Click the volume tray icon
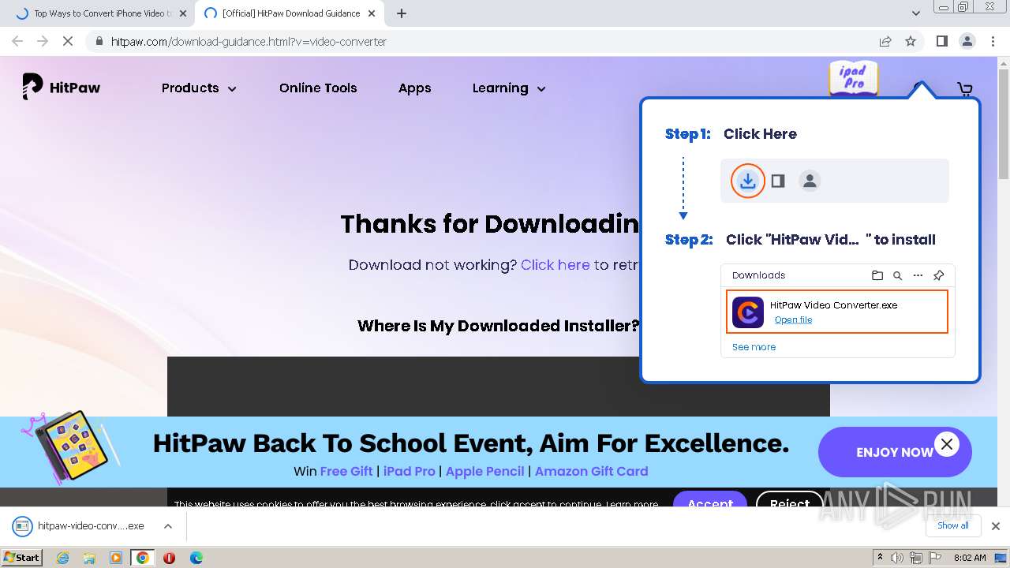The width and height of the screenshot is (1010, 568). (x=898, y=558)
